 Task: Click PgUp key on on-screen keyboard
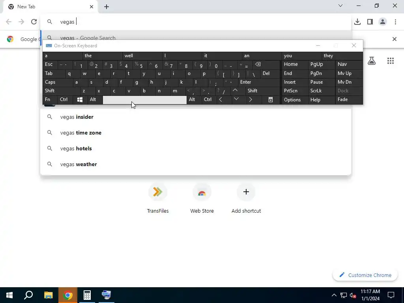321,64
